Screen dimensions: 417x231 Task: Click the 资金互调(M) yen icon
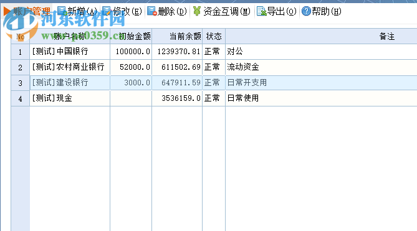197,11
